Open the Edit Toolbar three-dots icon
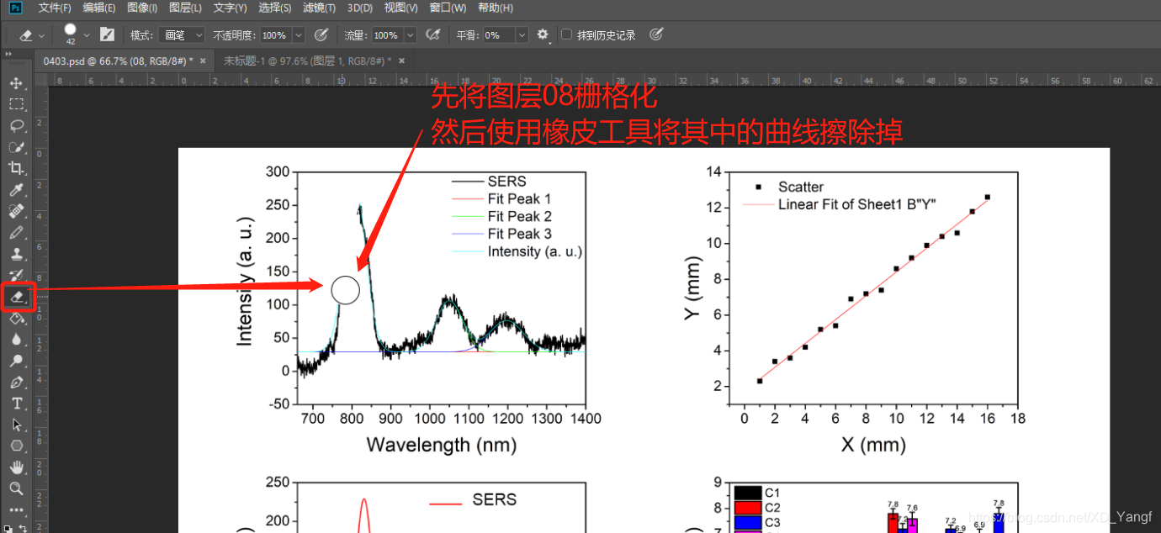 click(16, 509)
